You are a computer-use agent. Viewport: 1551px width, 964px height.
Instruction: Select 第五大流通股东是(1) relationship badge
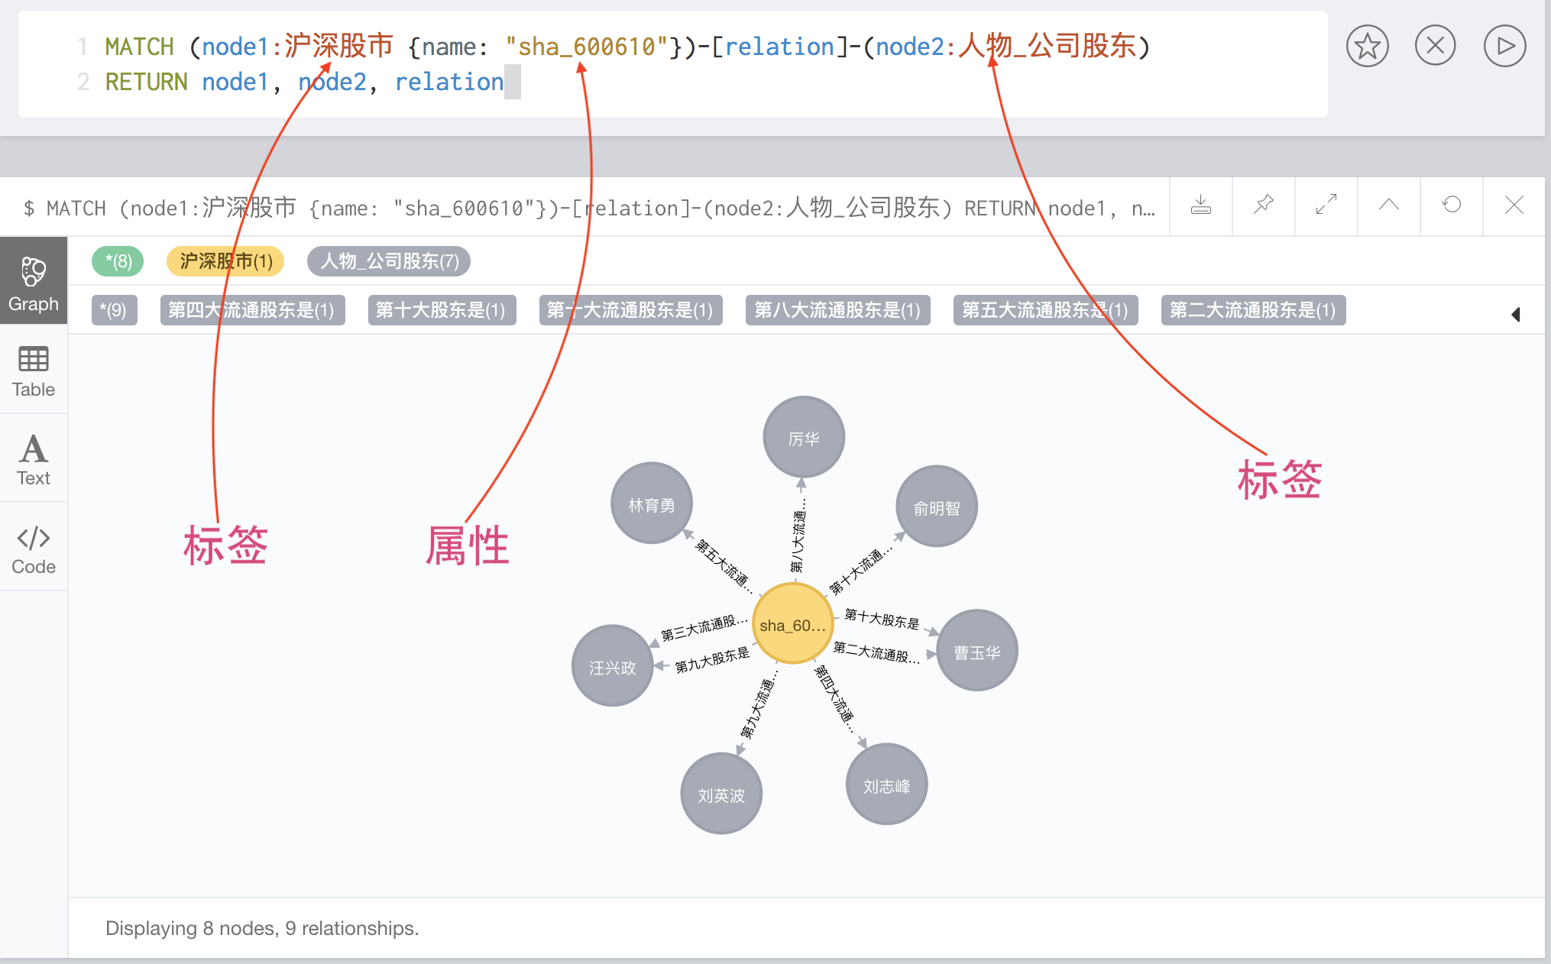pyautogui.click(x=1046, y=310)
